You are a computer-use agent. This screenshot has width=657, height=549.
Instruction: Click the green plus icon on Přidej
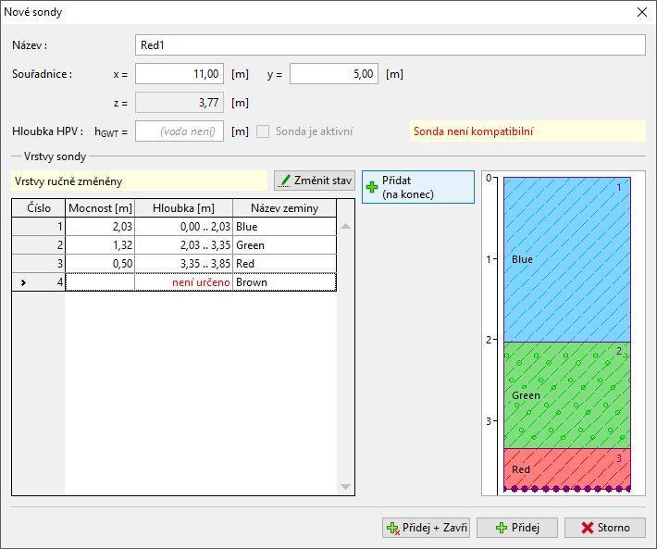pyautogui.click(x=502, y=528)
